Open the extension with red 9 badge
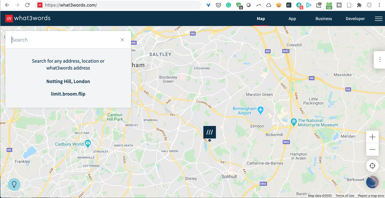Viewport: 385px width, 198px height. pos(299,5)
